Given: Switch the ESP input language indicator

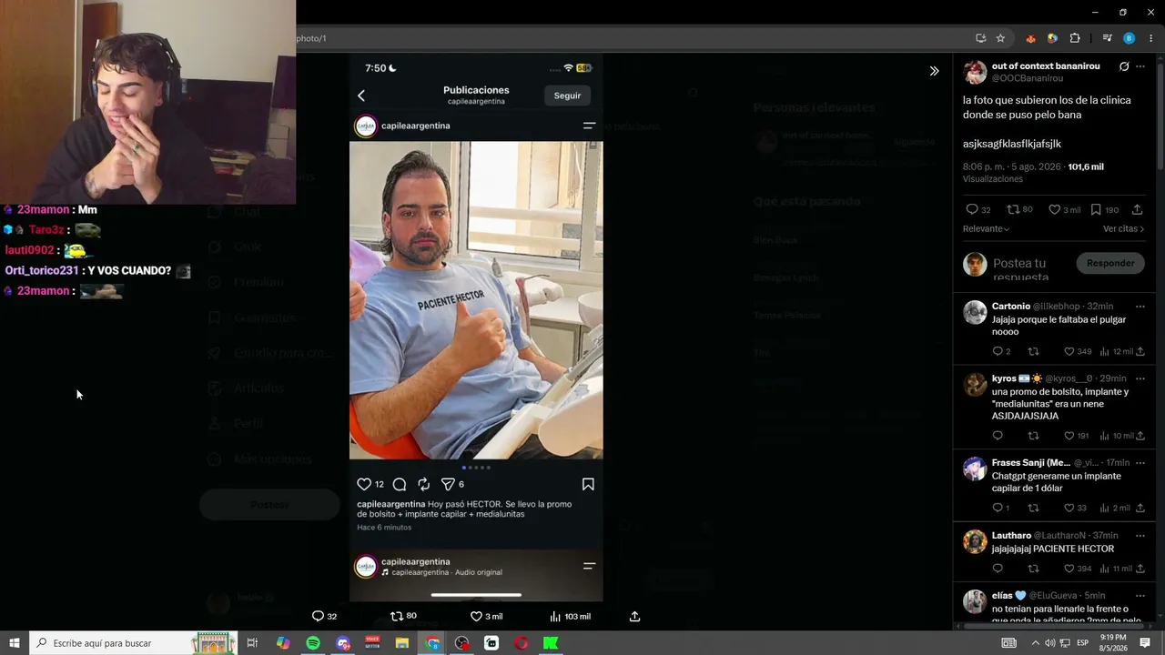Looking at the screenshot, I should coord(1083,643).
